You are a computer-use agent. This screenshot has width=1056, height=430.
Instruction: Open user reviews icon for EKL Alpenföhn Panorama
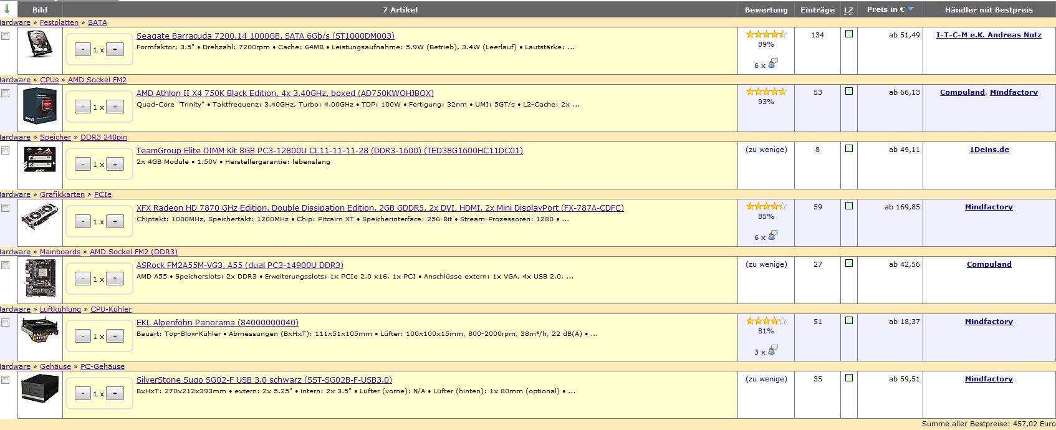tap(773, 350)
